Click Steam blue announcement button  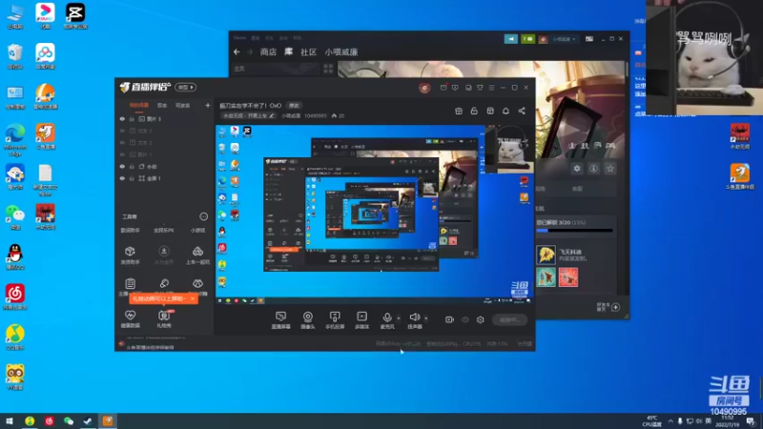click(x=511, y=39)
